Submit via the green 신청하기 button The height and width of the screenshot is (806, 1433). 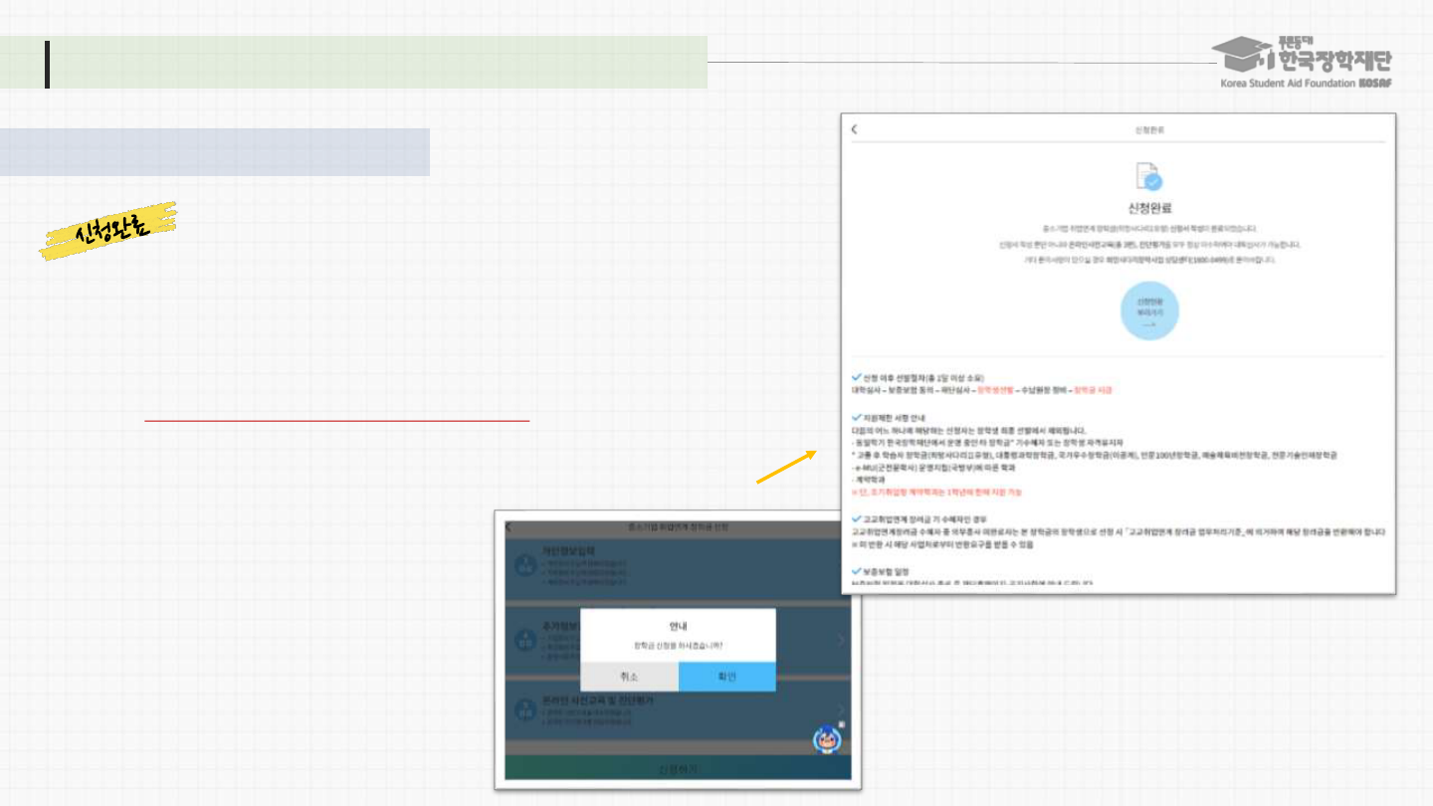[x=678, y=769]
